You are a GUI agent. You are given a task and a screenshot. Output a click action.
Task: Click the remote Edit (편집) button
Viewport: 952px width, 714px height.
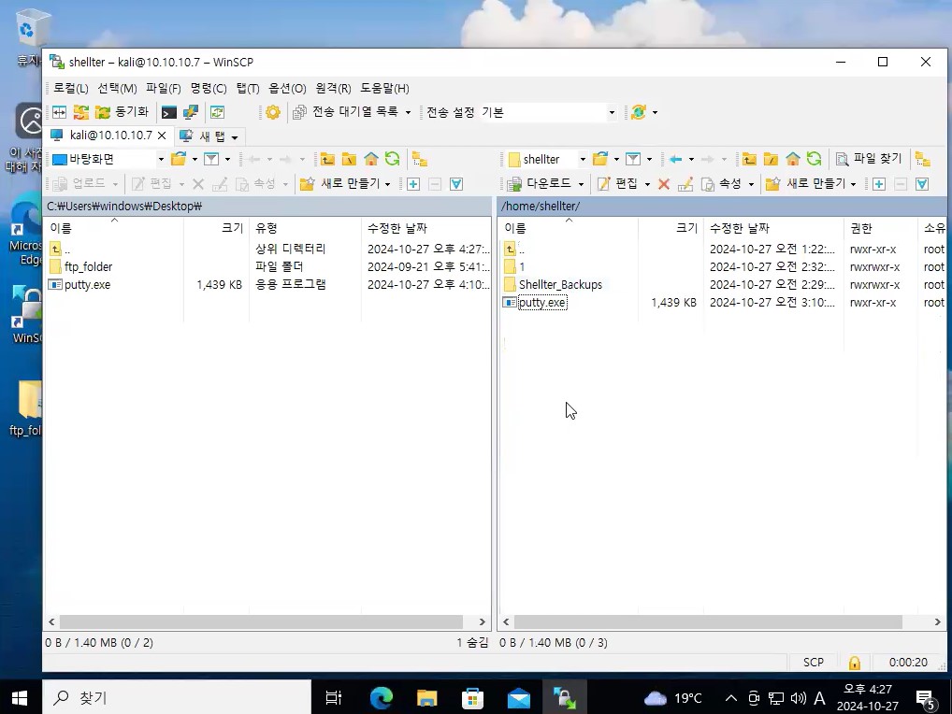tap(617, 184)
